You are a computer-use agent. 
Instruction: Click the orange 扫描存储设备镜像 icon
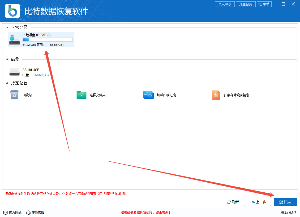tap(216, 95)
